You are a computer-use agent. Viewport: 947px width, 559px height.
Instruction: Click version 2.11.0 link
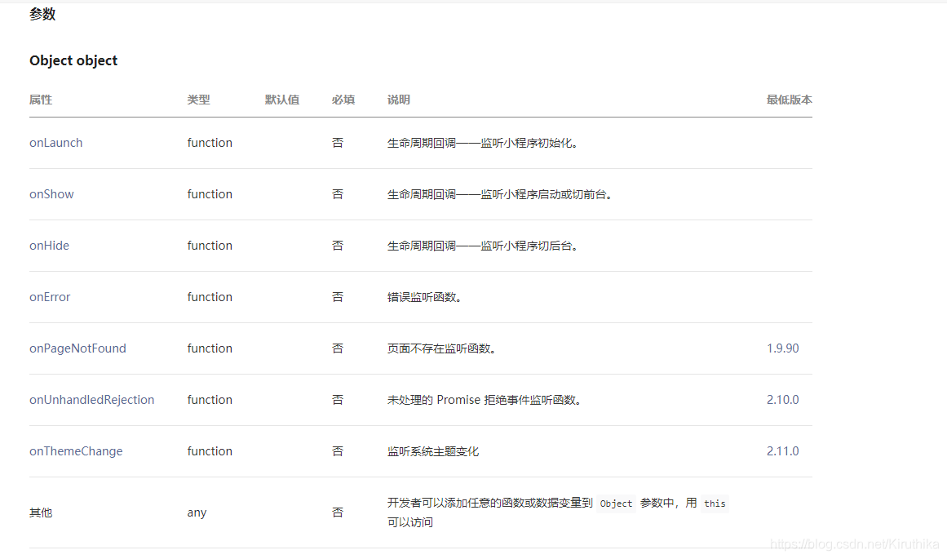tap(783, 450)
